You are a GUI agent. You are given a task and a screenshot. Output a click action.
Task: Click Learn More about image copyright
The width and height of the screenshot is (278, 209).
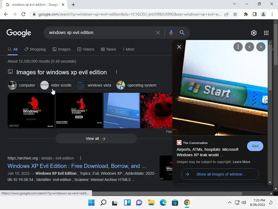[x=241, y=162]
